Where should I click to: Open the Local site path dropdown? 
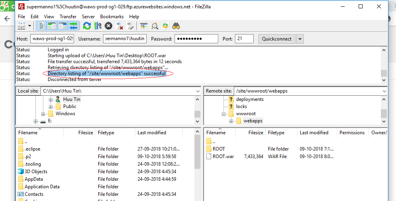tap(198, 91)
